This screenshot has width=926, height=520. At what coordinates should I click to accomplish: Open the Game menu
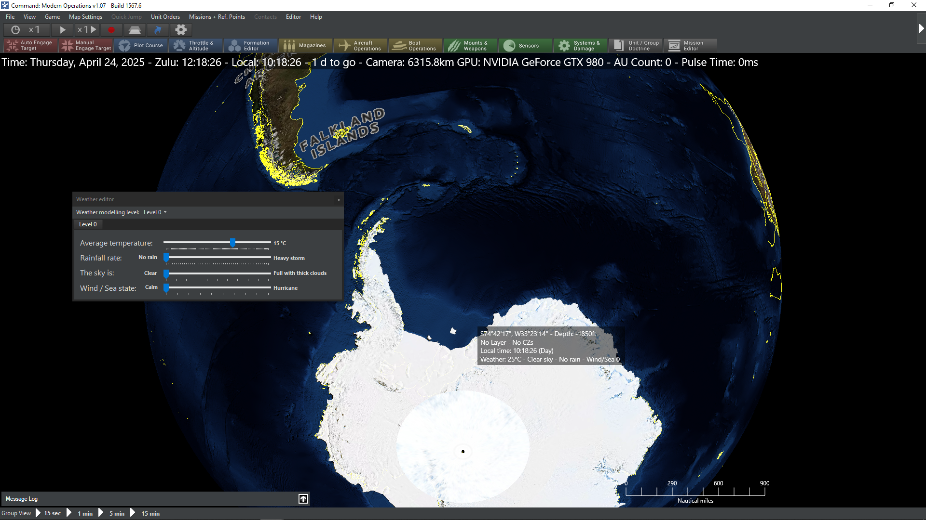tap(52, 17)
